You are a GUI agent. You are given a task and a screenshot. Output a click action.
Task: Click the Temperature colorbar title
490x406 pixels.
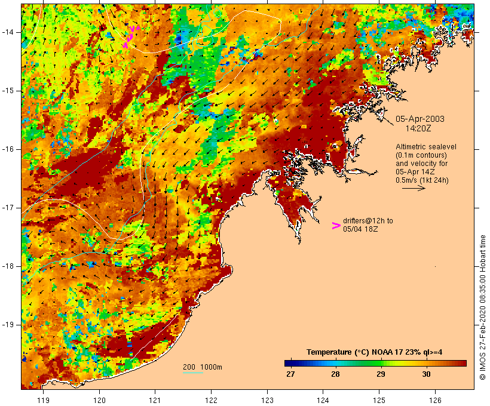[375, 352]
